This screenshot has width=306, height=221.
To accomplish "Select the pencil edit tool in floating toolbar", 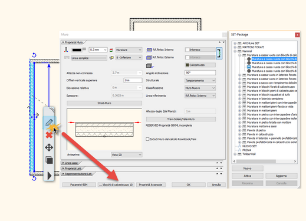I will tap(49, 123).
